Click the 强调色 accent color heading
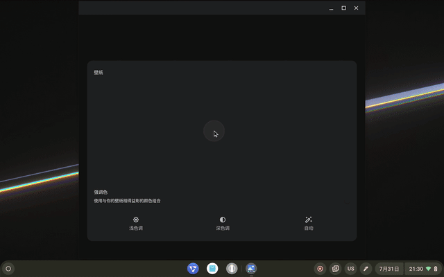 101,192
